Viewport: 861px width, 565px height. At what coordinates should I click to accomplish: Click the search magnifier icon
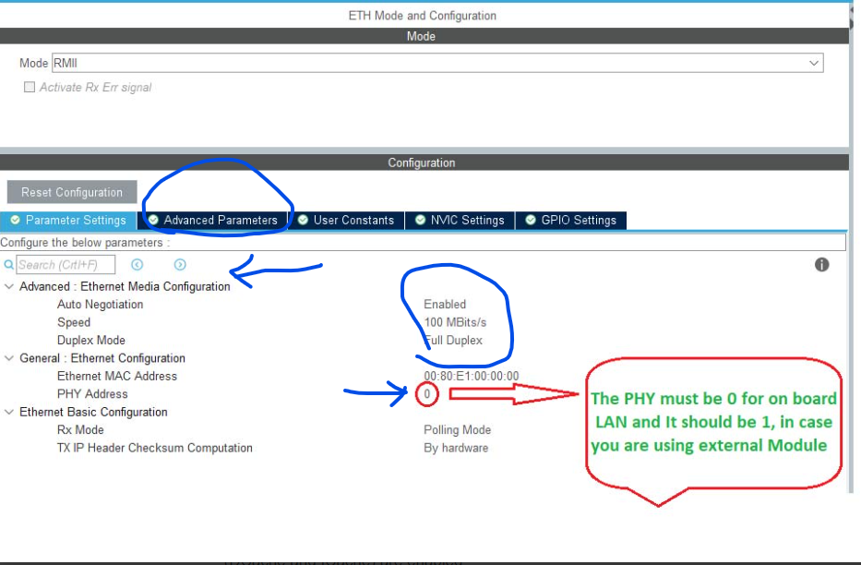click(x=10, y=265)
